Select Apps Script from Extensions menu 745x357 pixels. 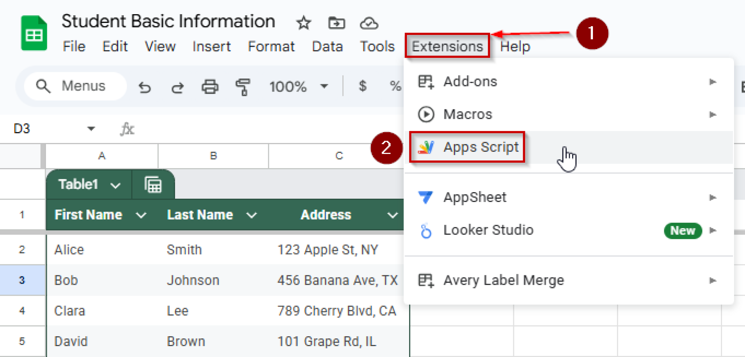(481, 147)
